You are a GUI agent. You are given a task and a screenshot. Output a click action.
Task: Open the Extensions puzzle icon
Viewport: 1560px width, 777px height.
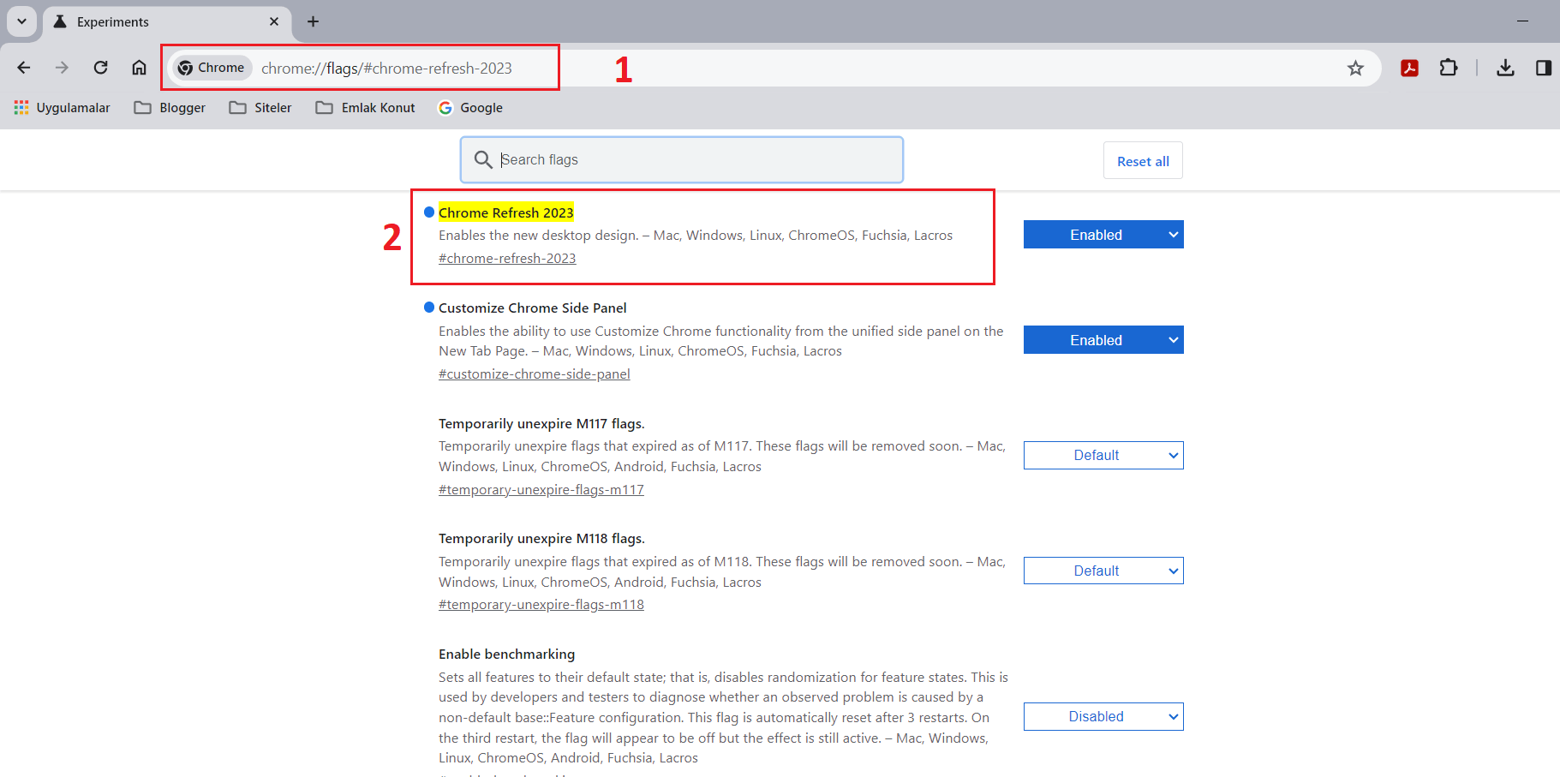click(1449, 68)
